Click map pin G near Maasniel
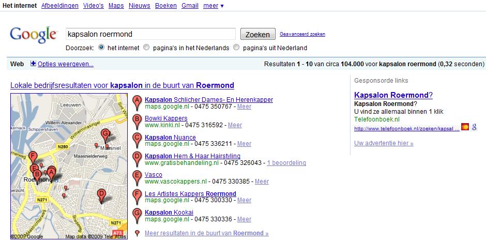The height and width of the screenshot is (242, 486). 105,135
